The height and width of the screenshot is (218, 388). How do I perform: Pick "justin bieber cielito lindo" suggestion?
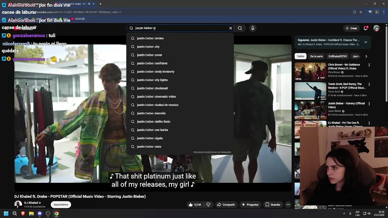click(180, 122)
